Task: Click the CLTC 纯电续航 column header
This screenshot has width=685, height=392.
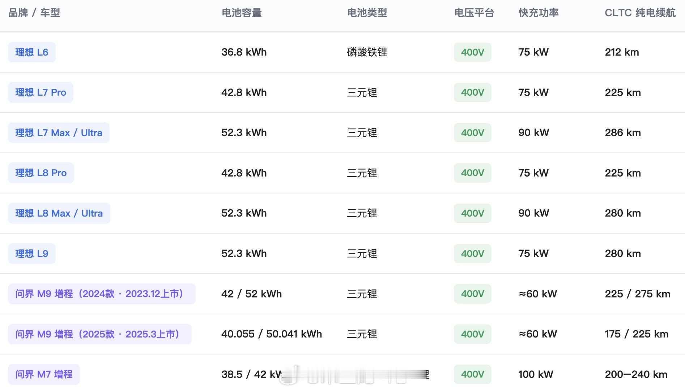Action: coord(640,13)
